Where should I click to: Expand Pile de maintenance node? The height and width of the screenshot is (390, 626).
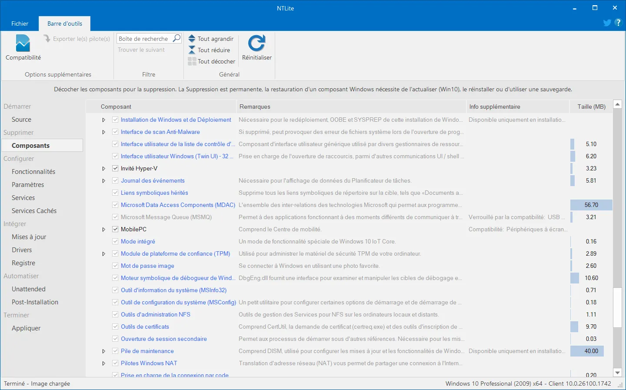tap(103, 351)
